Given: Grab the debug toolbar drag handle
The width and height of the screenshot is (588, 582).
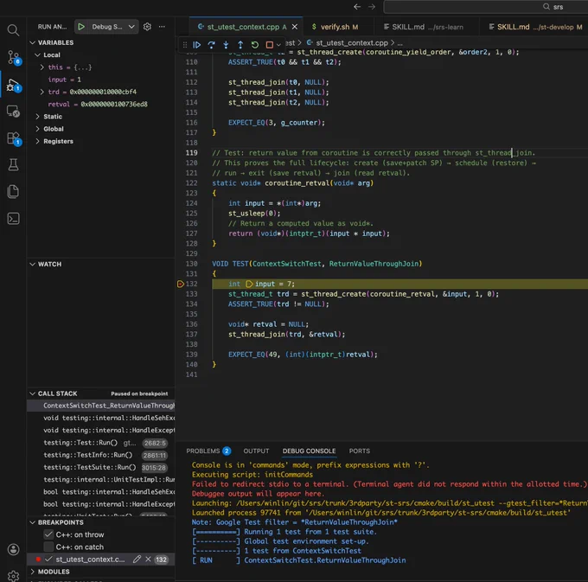Looking at the screenshot, I should (x=185, y=45).
